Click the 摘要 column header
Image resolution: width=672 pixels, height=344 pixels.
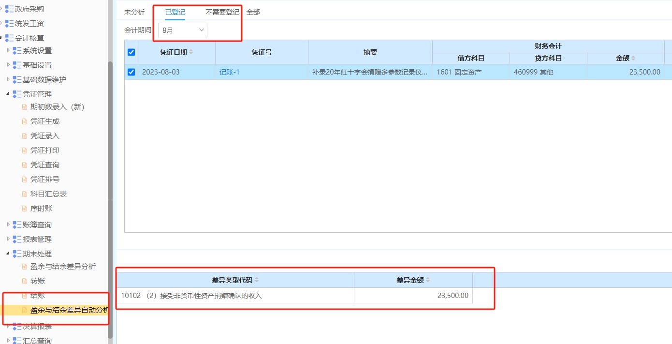coord(370,52)
